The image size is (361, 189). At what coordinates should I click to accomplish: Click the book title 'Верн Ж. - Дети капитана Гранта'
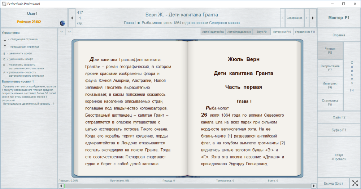point(182,15)
